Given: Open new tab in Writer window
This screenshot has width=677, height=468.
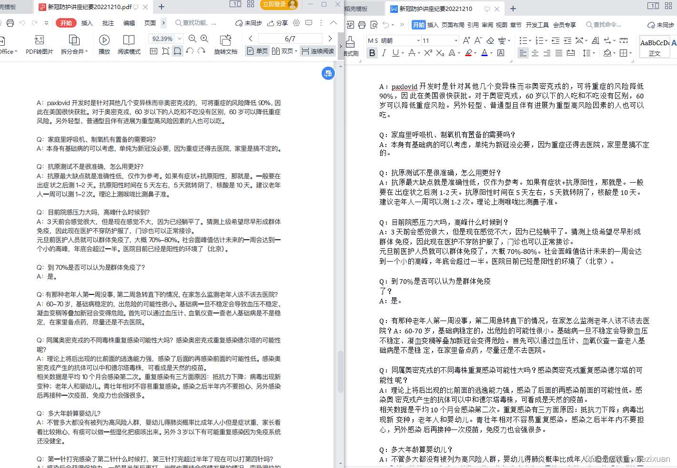Looking at the screenshot, I should point(513,9).
